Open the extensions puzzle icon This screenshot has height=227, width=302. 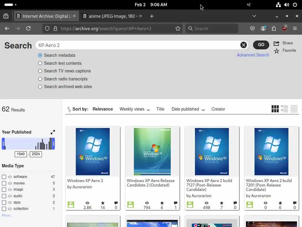274,29
